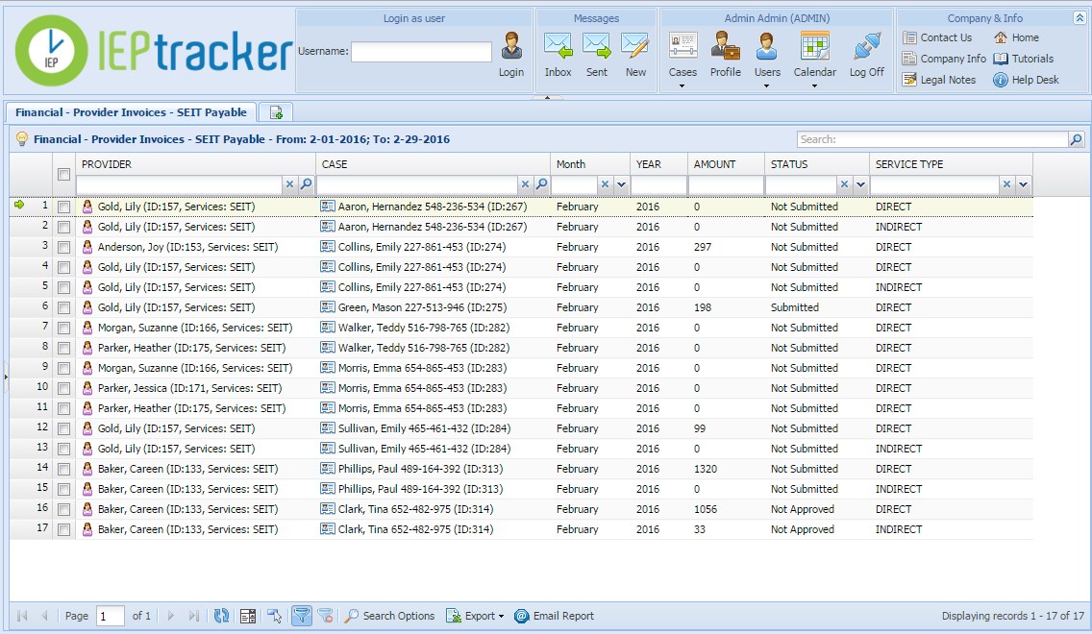Image resolution: width=1092 pixels, height=634 pixels.
Task: Clear the PROVIDER filter with X icon
Action: tap(289, 184)
